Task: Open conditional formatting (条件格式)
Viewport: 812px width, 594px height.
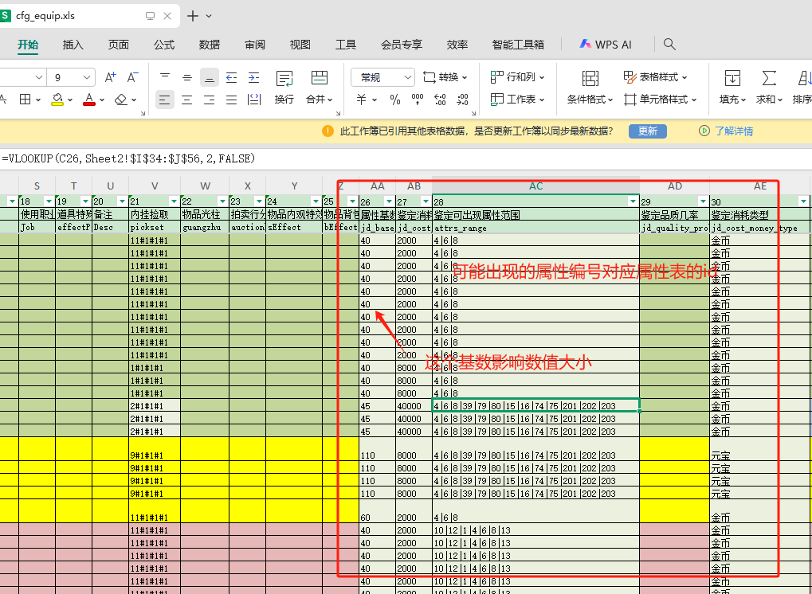Action: pos(590,88)
